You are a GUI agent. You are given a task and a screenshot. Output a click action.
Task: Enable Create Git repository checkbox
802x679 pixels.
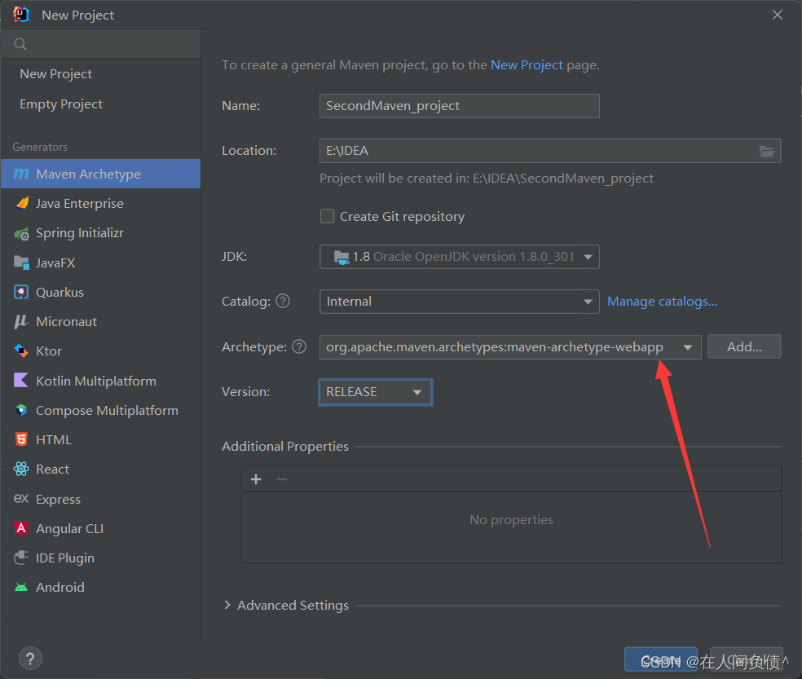tap(328, 216)
